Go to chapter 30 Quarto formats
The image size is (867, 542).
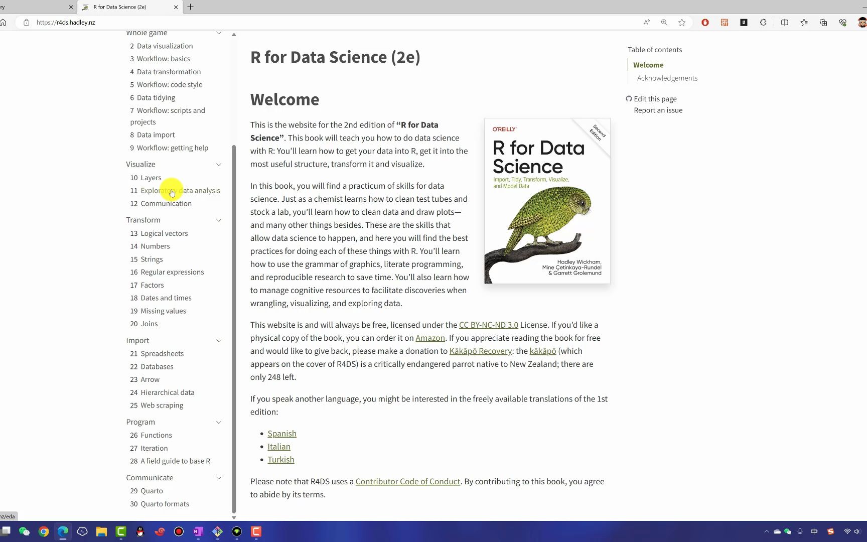(x=160, y=504)
